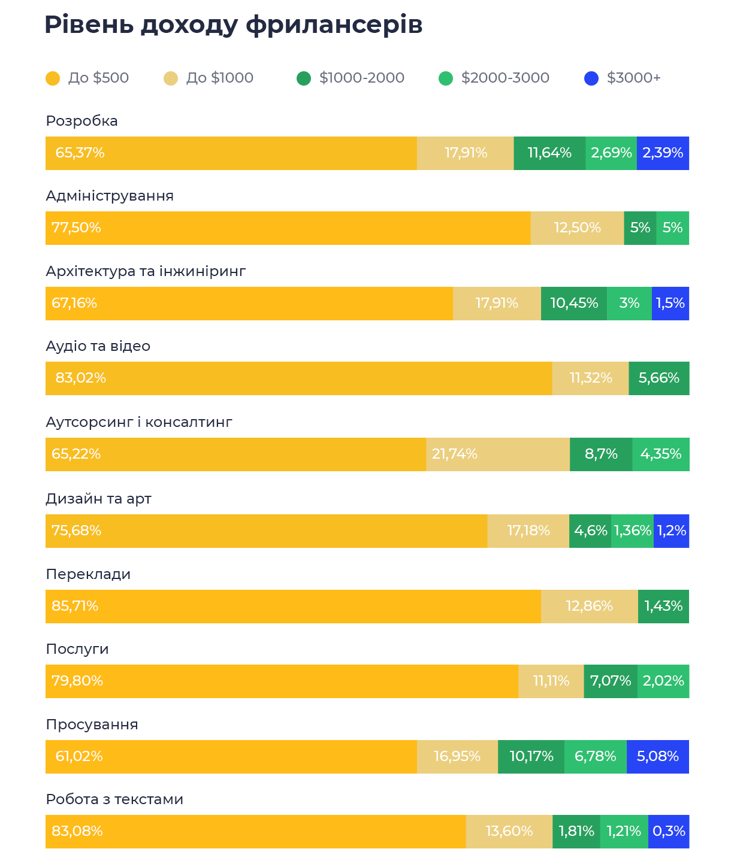Select the 5,08% blue segment in Просування
Viewport: 734px width, 864px height.
click(658, 757)
